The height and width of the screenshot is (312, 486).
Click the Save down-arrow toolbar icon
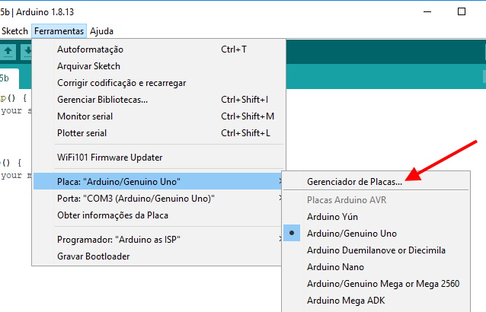[27, 52]
